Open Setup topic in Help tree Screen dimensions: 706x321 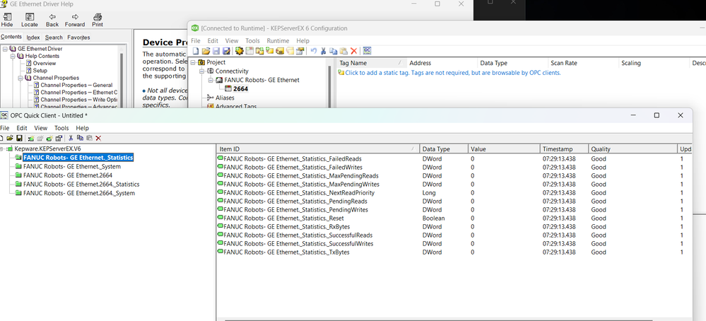(x=40, y=70)
